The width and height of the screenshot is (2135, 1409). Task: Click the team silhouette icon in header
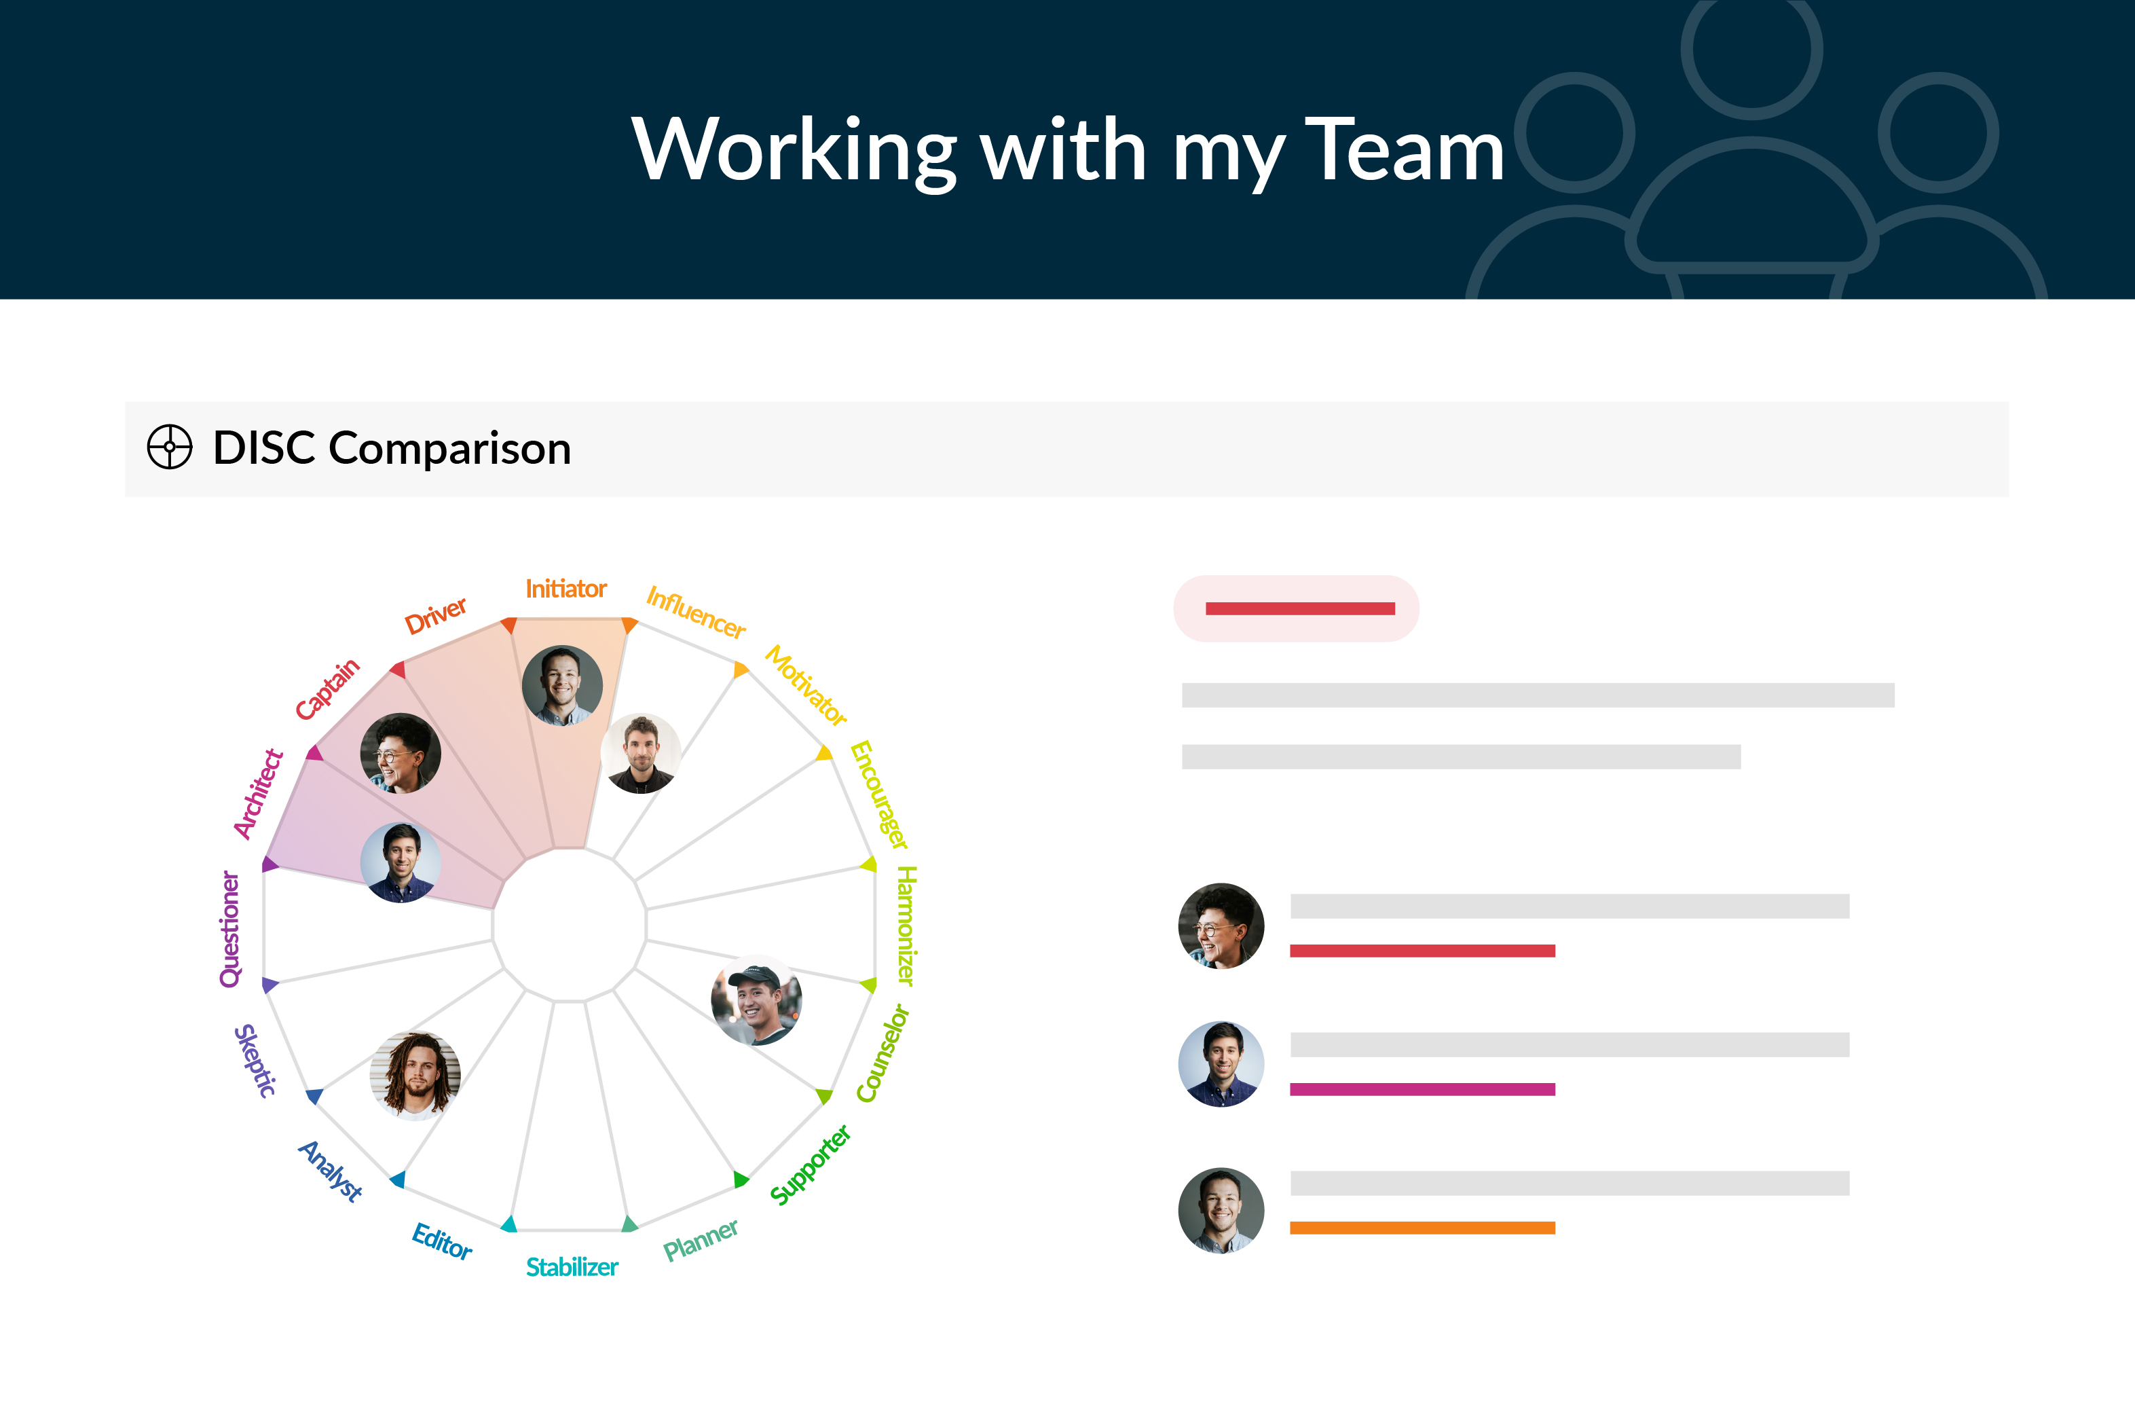[1756, 150]
